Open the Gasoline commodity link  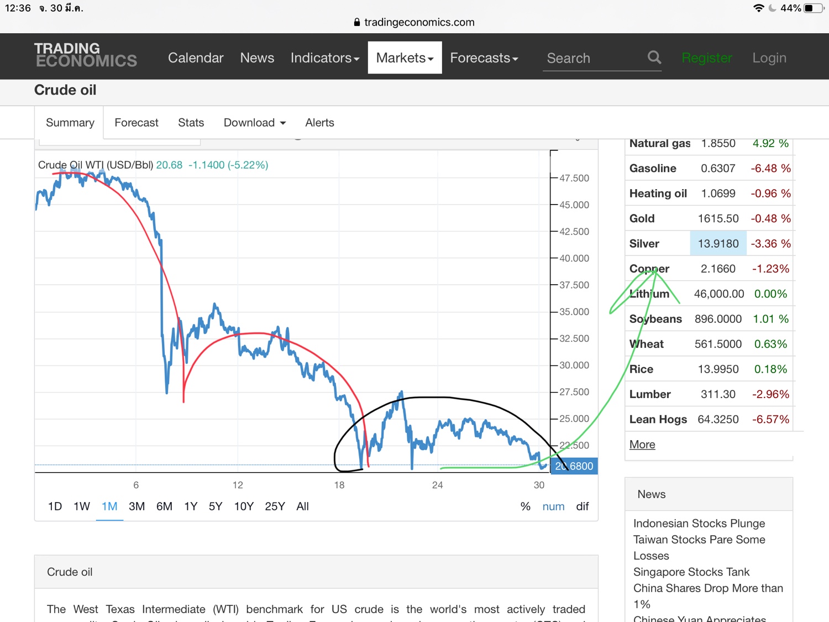coord(653,168)
